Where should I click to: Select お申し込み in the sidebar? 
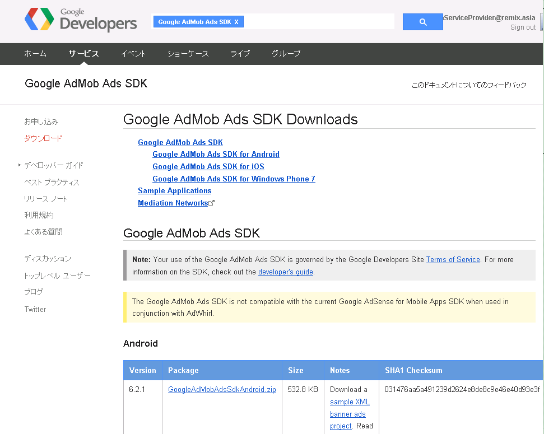pos(41,122)
